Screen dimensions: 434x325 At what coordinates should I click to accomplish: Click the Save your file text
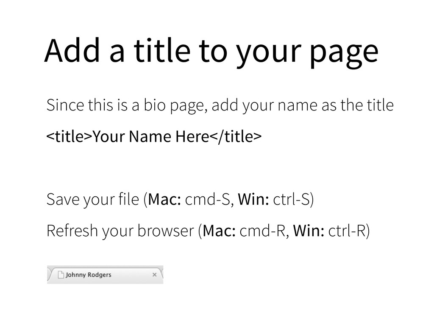click(x=93, y=200)
